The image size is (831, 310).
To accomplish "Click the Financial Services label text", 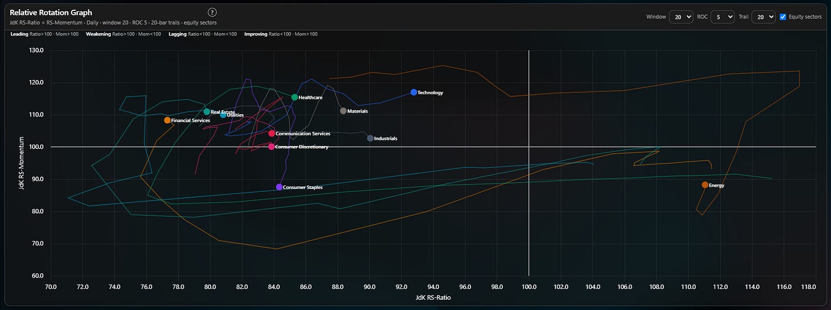I will point(191,120).
